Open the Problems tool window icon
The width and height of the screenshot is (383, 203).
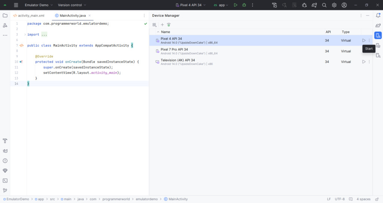pos(5,161)
